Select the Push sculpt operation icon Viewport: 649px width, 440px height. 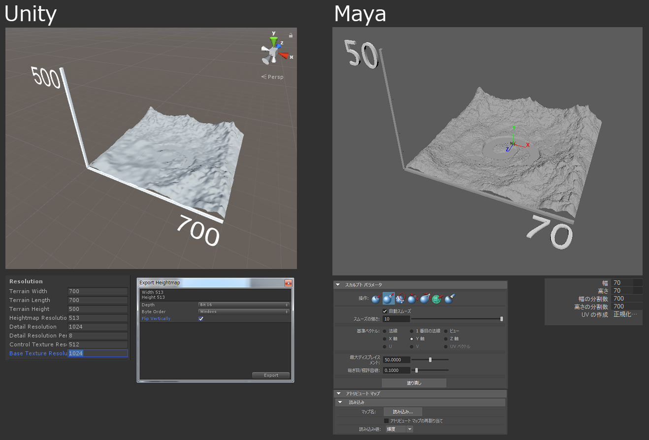tap(375, 299)
